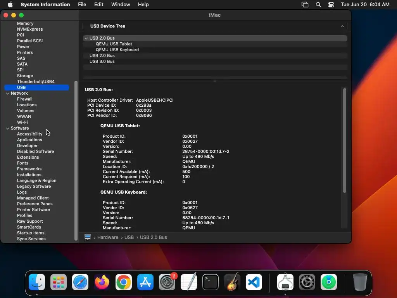
Task: Select Printers in the sidebar
Action: point(25,52)
